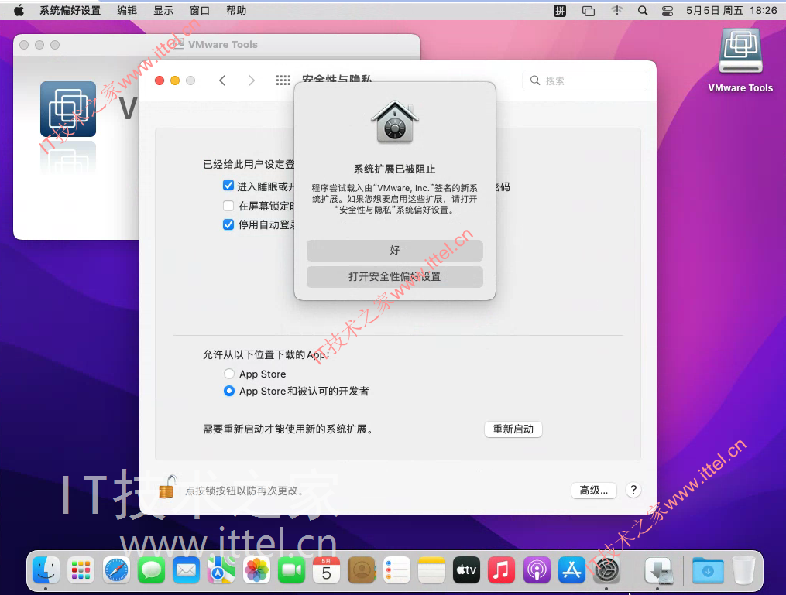The height and width of the screenshot is (595, 786).
Task: Open the 高级… settings
Action: (x=593, y=490)
